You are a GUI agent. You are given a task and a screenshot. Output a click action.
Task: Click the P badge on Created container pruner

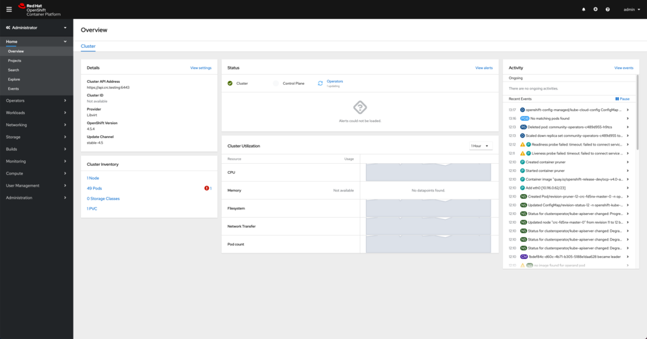(x=522, y=162)
